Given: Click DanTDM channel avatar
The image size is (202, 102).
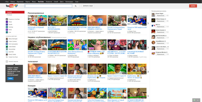Looking at the screenshot, I should pos(7,52).
